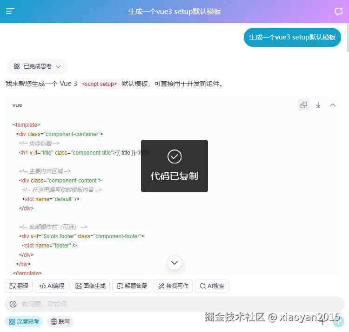Expand the 已完成思考 thinking section
Image resolution: width=349 pixels, height=332 pixels.
click(x=37, y=66)
